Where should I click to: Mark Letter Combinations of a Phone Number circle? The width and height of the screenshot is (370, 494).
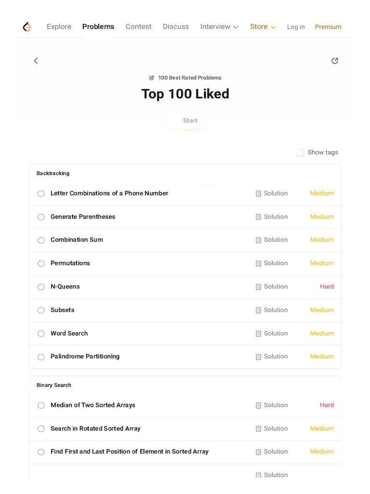pyautogui.click(x=41, y=193)
